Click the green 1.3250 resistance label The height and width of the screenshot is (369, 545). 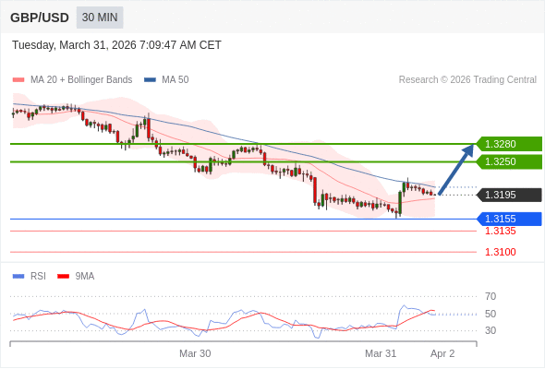click(509, 161)
